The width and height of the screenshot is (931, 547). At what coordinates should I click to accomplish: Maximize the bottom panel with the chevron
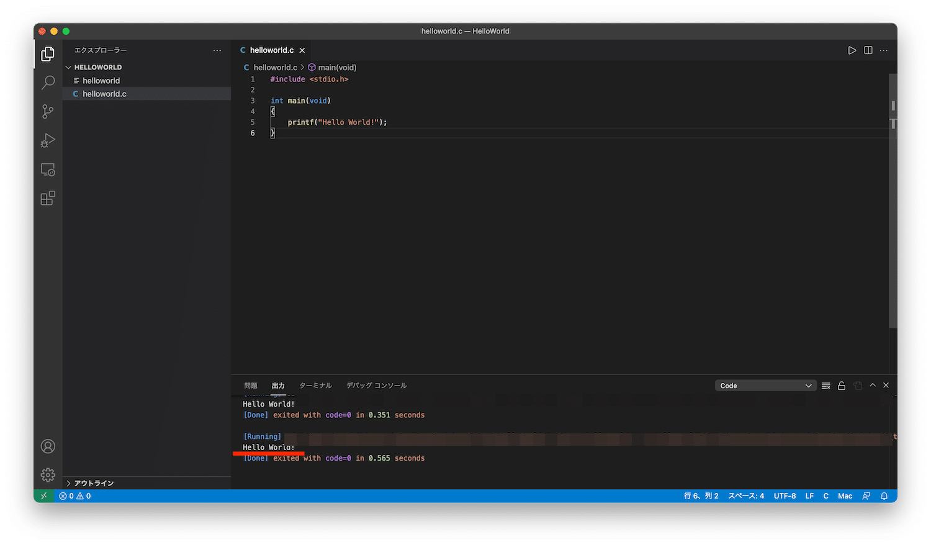point(873,386)
